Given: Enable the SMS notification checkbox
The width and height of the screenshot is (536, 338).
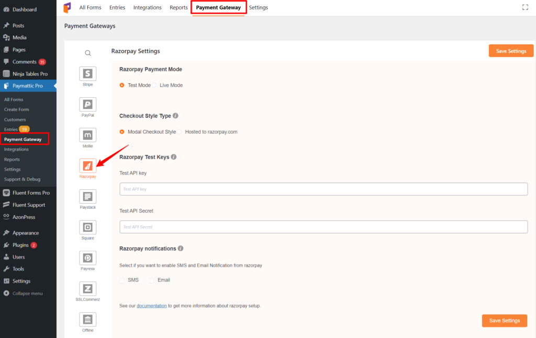Looking at the screenshot, I should 122,280.
